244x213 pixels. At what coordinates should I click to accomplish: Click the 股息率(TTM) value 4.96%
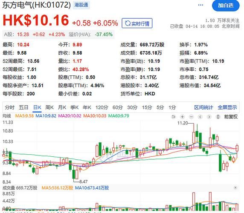coord(97,86)
